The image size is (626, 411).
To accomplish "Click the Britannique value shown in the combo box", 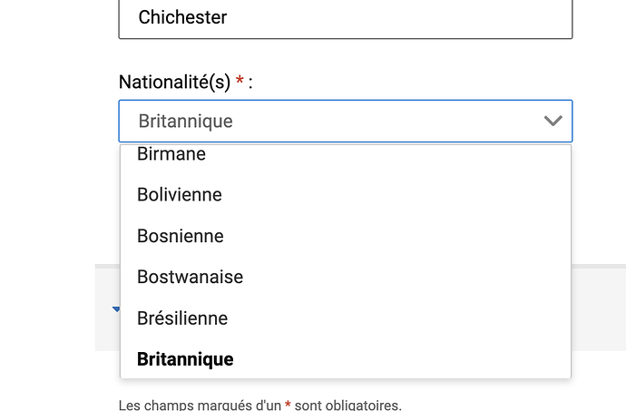I will click(x=185, y=121).
